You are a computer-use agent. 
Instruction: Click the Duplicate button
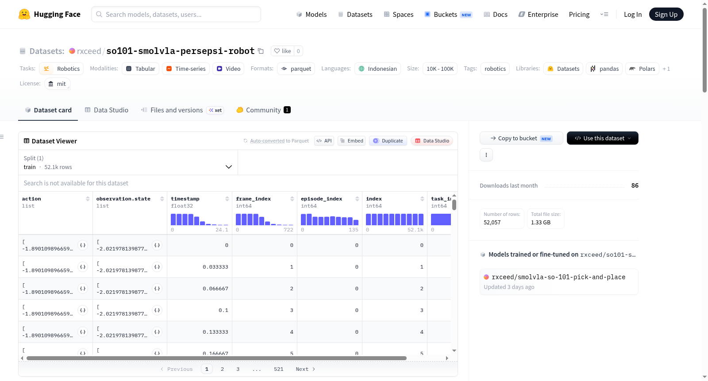click(388, 141)
